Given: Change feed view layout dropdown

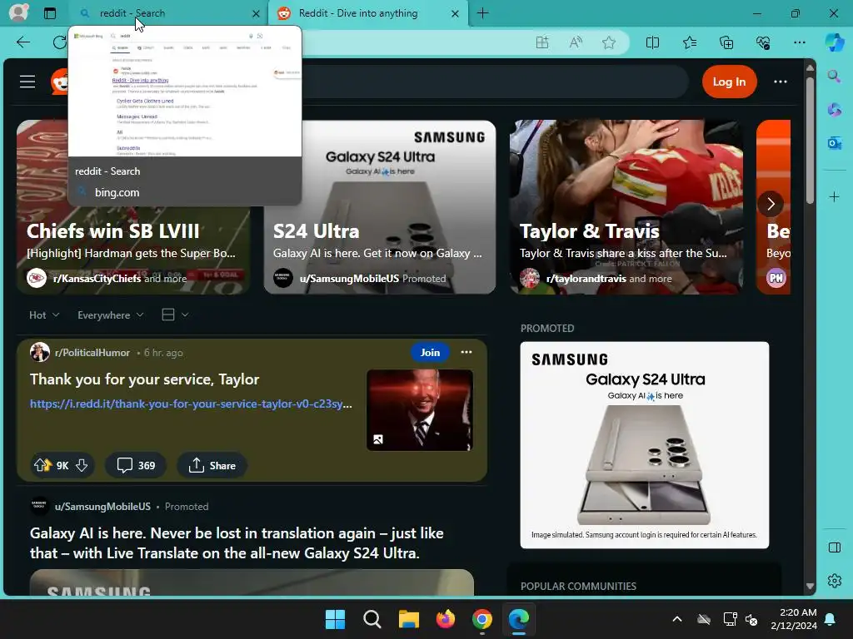Looking at the screenshot, I should coord(175,315).
